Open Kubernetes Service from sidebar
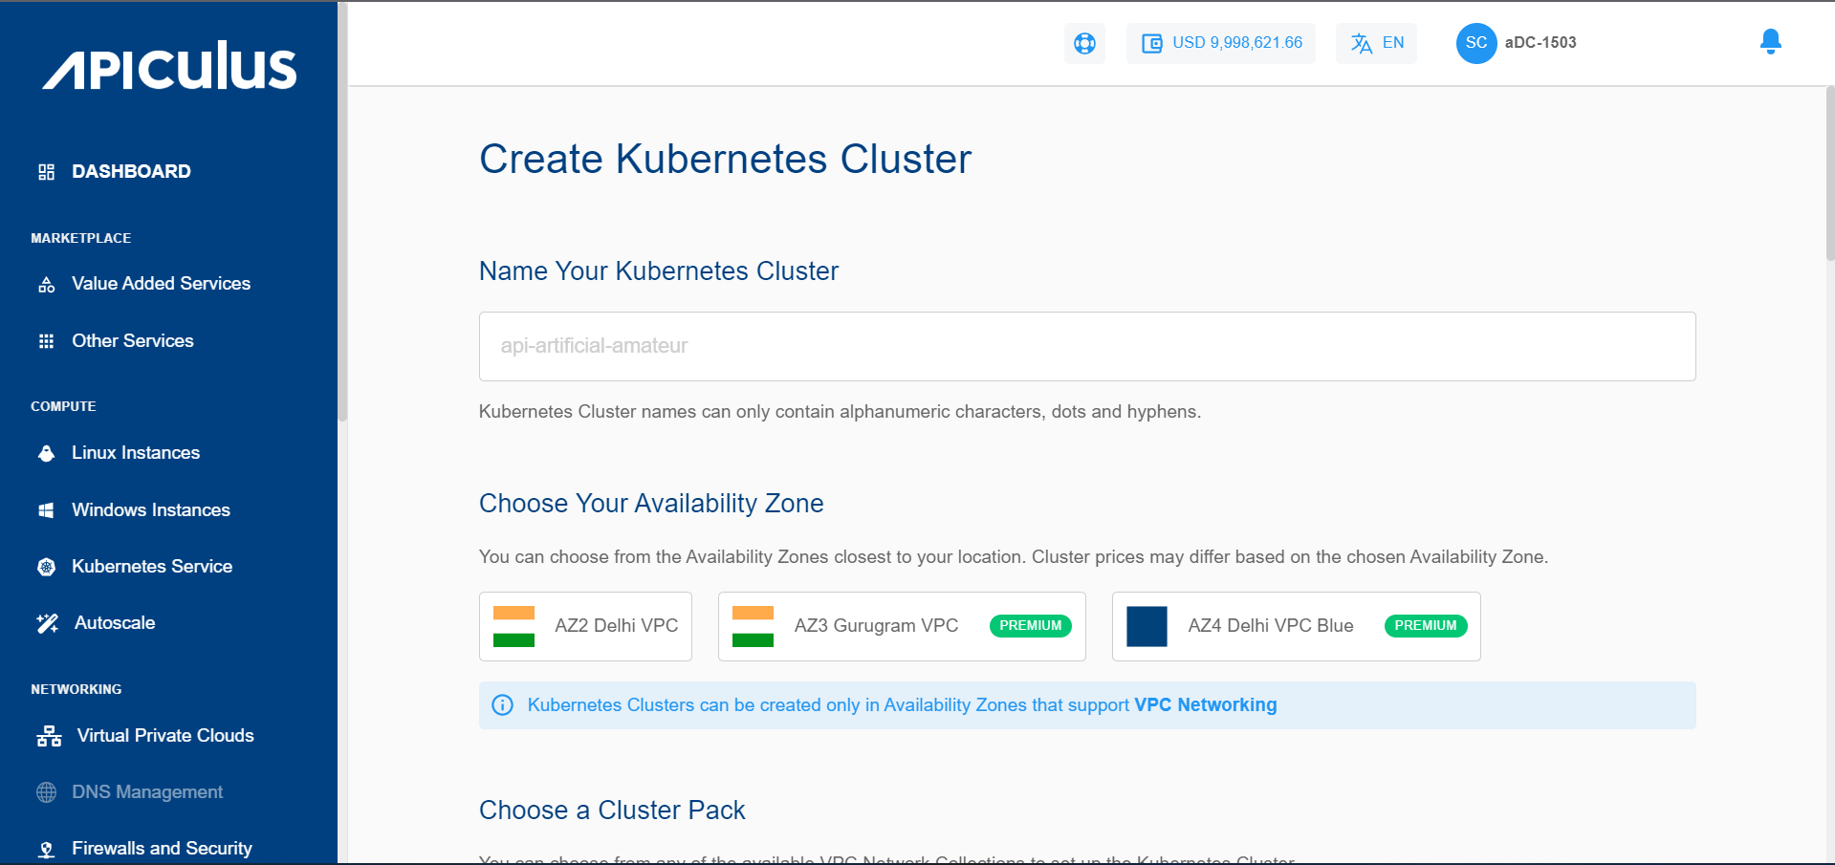1835x865 pixels. click(x=152, y=567)
